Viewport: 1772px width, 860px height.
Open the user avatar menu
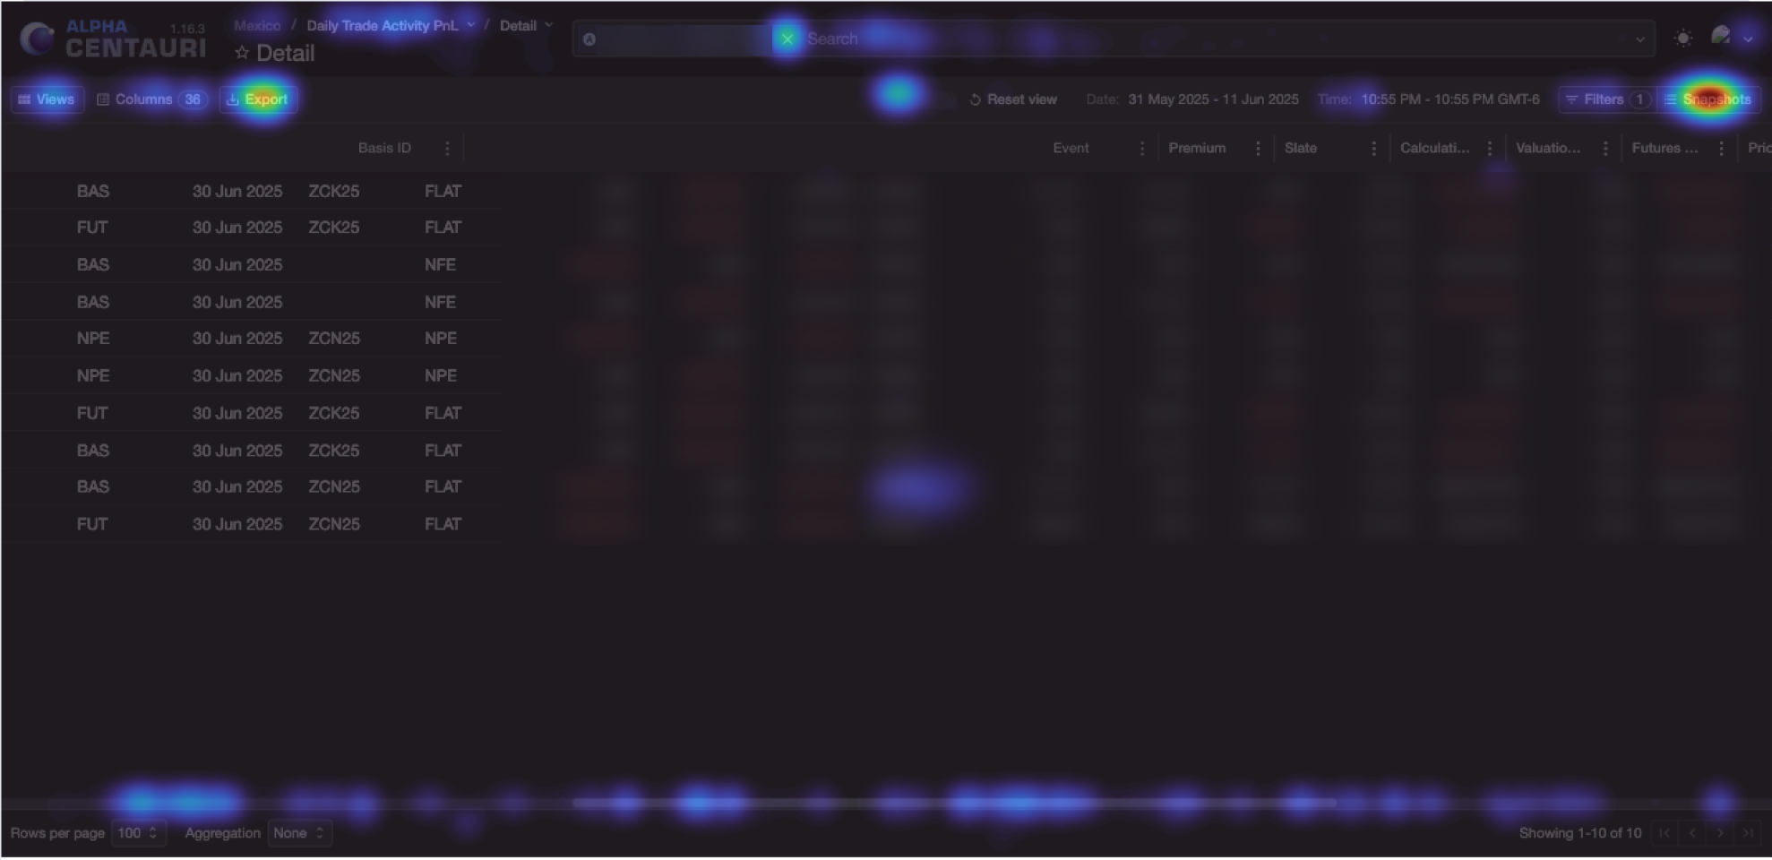pyautogui.click(x=1720, y=37)
